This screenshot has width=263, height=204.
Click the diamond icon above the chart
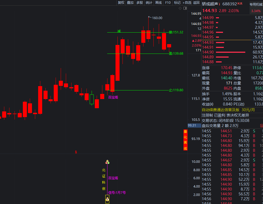click(x=180, y=8)
